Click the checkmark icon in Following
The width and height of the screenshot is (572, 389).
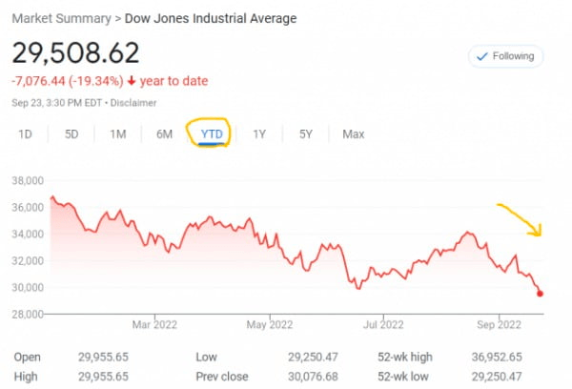click(481, 56)
